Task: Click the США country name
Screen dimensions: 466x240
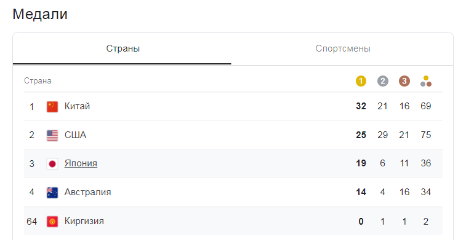Action: (x=76, y=135)
